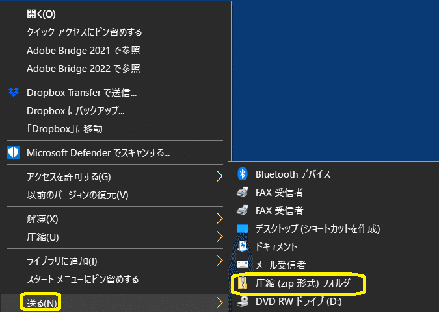Send to Bluetooth デバイス

(293, 174)
